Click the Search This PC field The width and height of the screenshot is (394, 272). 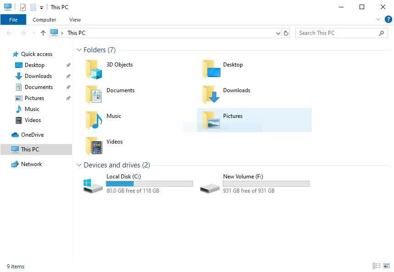click(338, 33)
